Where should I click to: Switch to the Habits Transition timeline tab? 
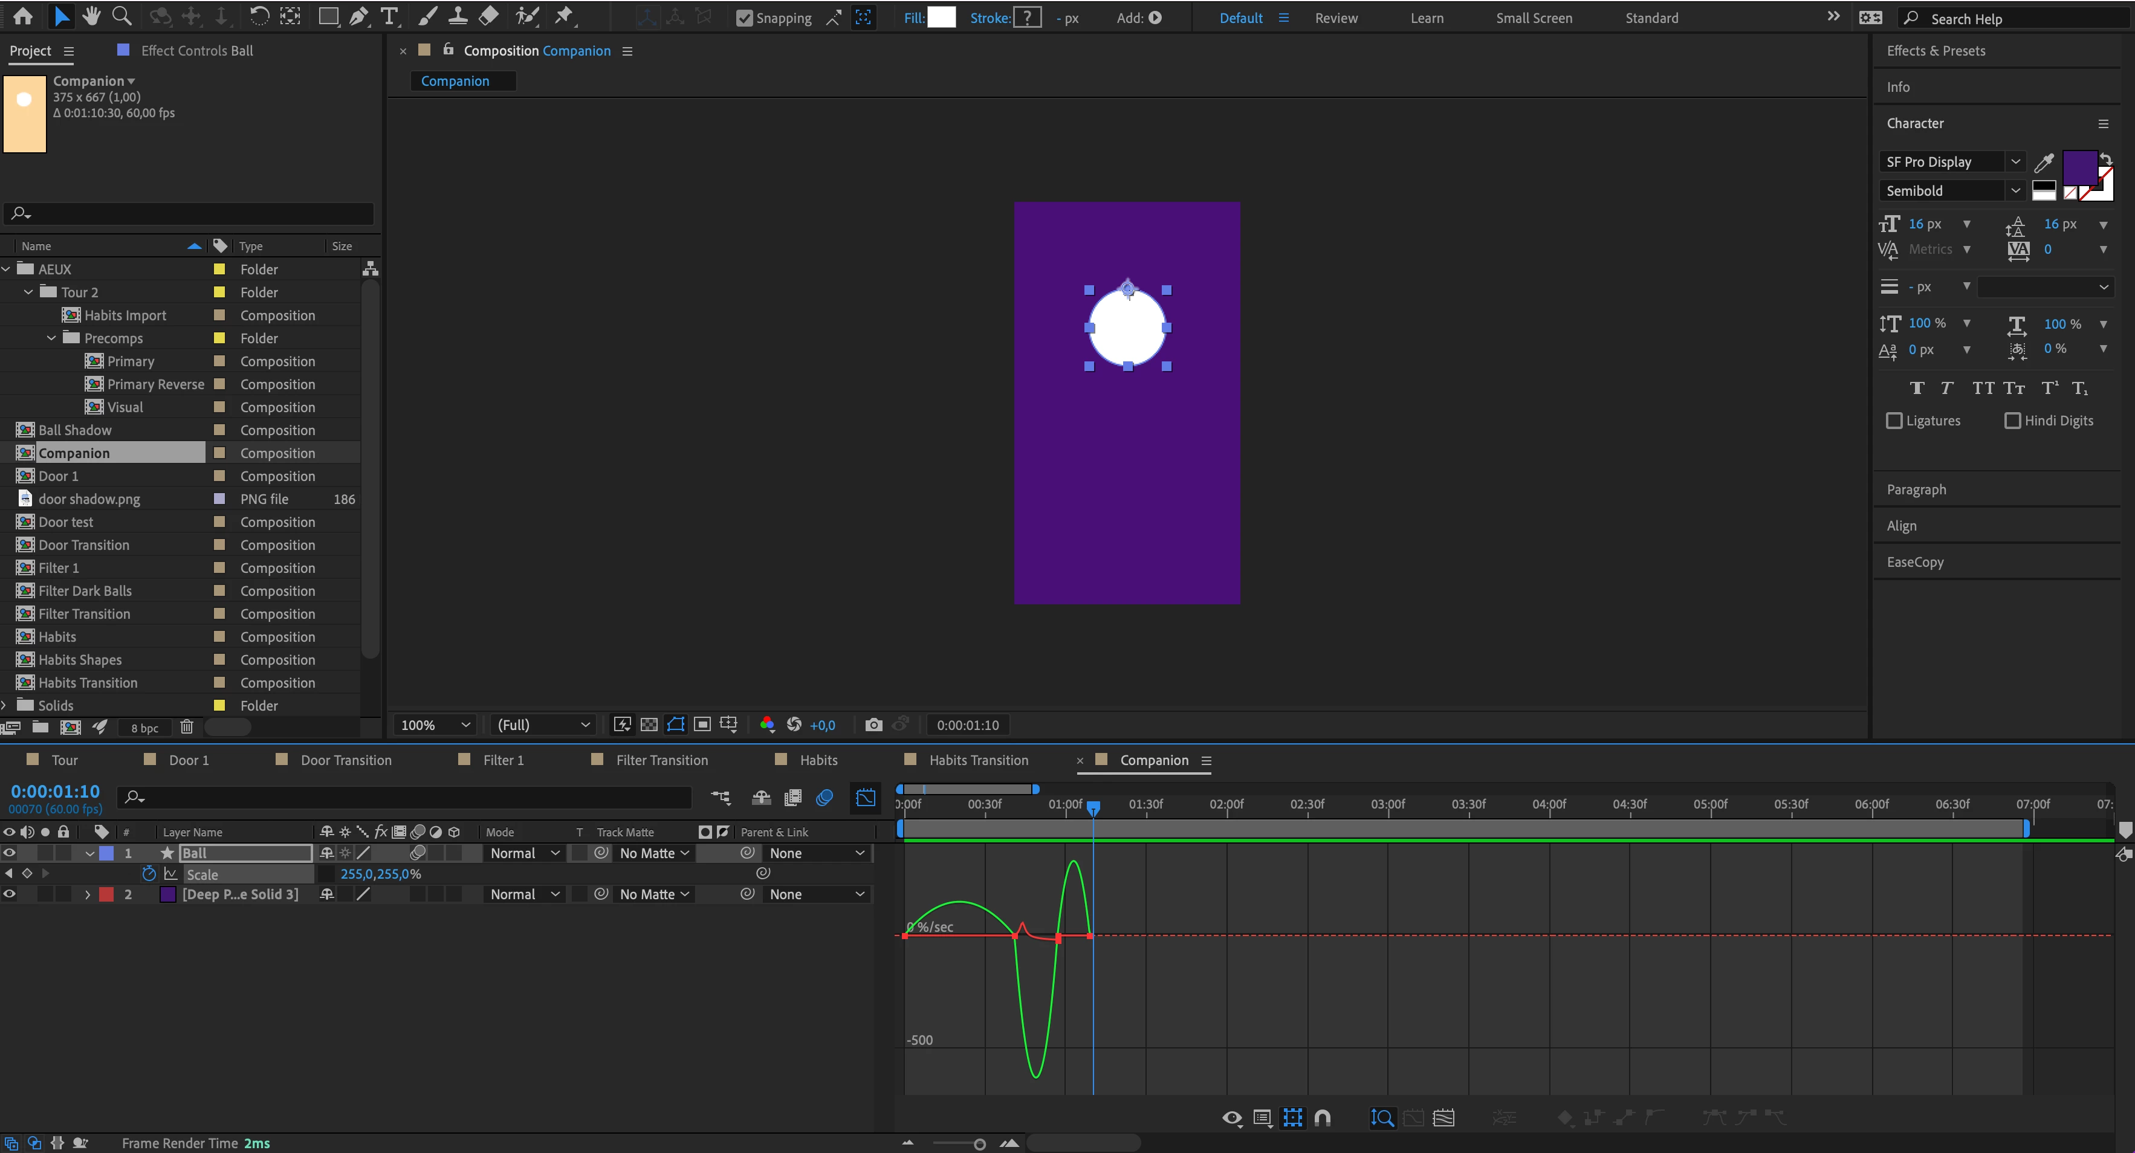pyautogui.click(x=978, y=760)
